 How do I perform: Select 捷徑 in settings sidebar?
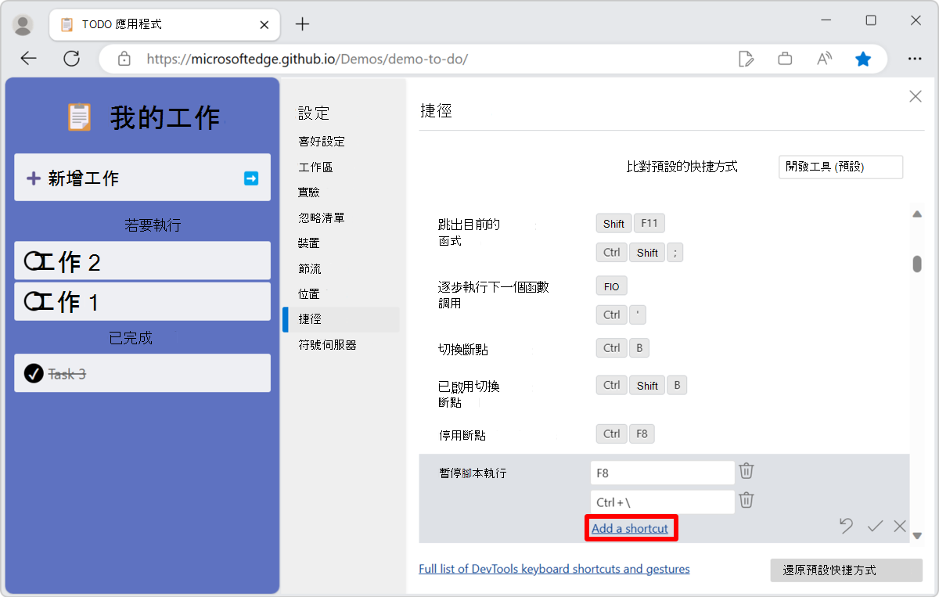point(310,319)
